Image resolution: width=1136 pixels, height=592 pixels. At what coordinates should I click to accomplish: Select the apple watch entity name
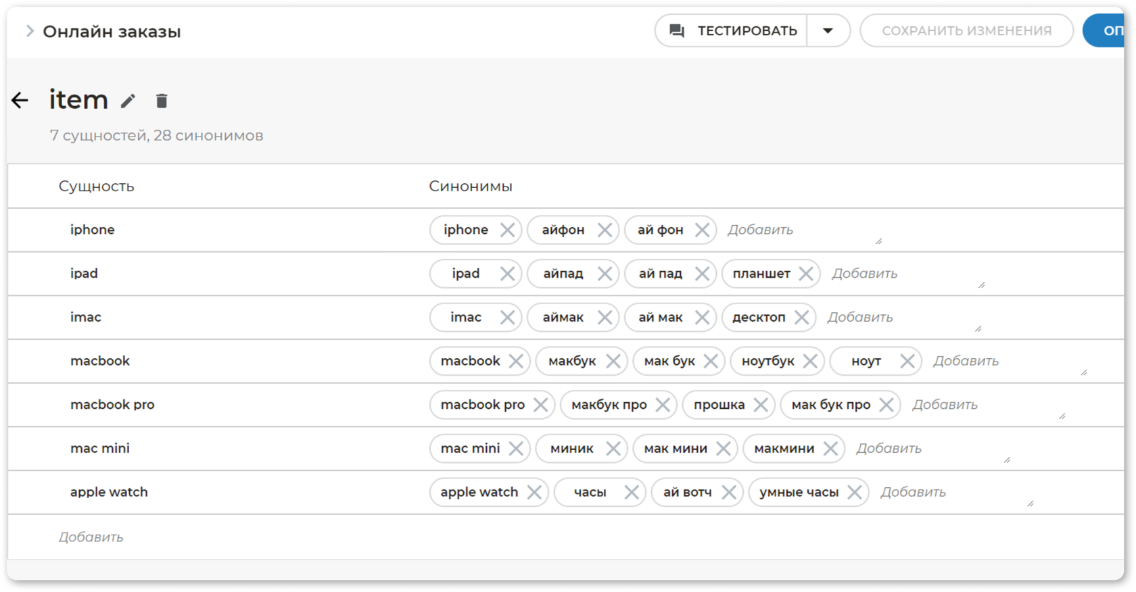click(x=109, y=492)
